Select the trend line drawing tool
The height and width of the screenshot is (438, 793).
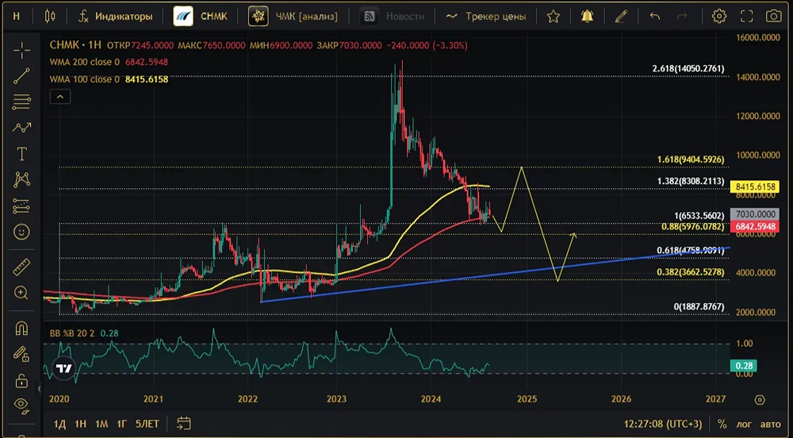[x=21, y=76]
